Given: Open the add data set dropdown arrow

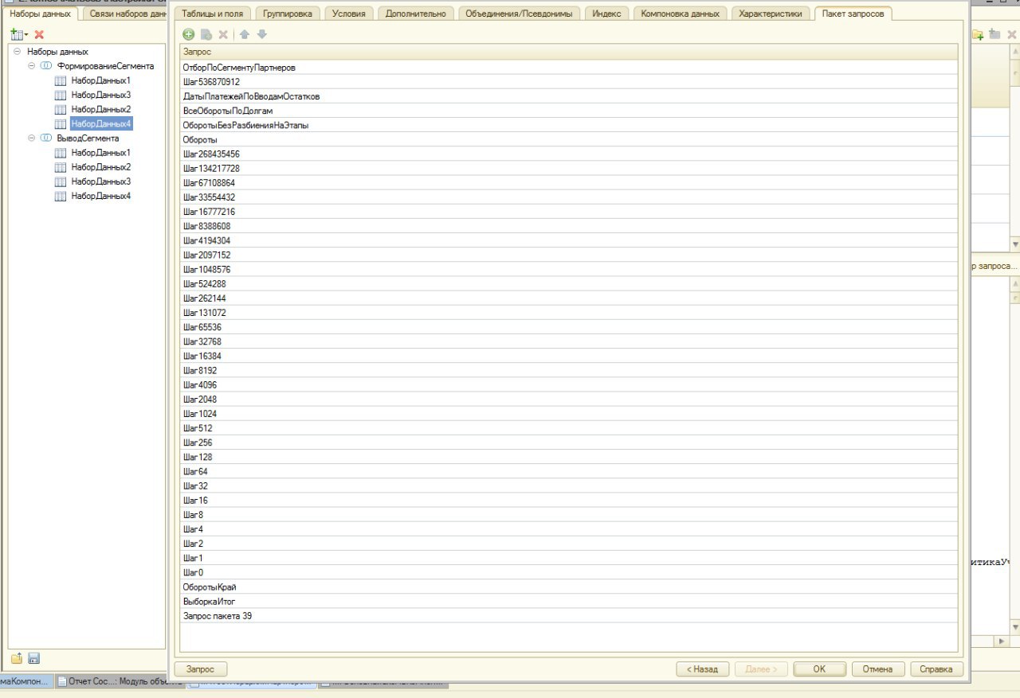Looking at the screenshot, I should coord(26,34).
